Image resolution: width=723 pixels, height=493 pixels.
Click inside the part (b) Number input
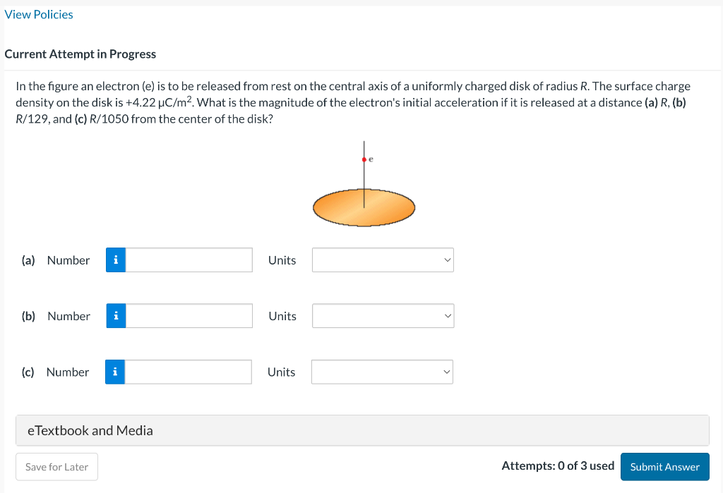point(188,315)
